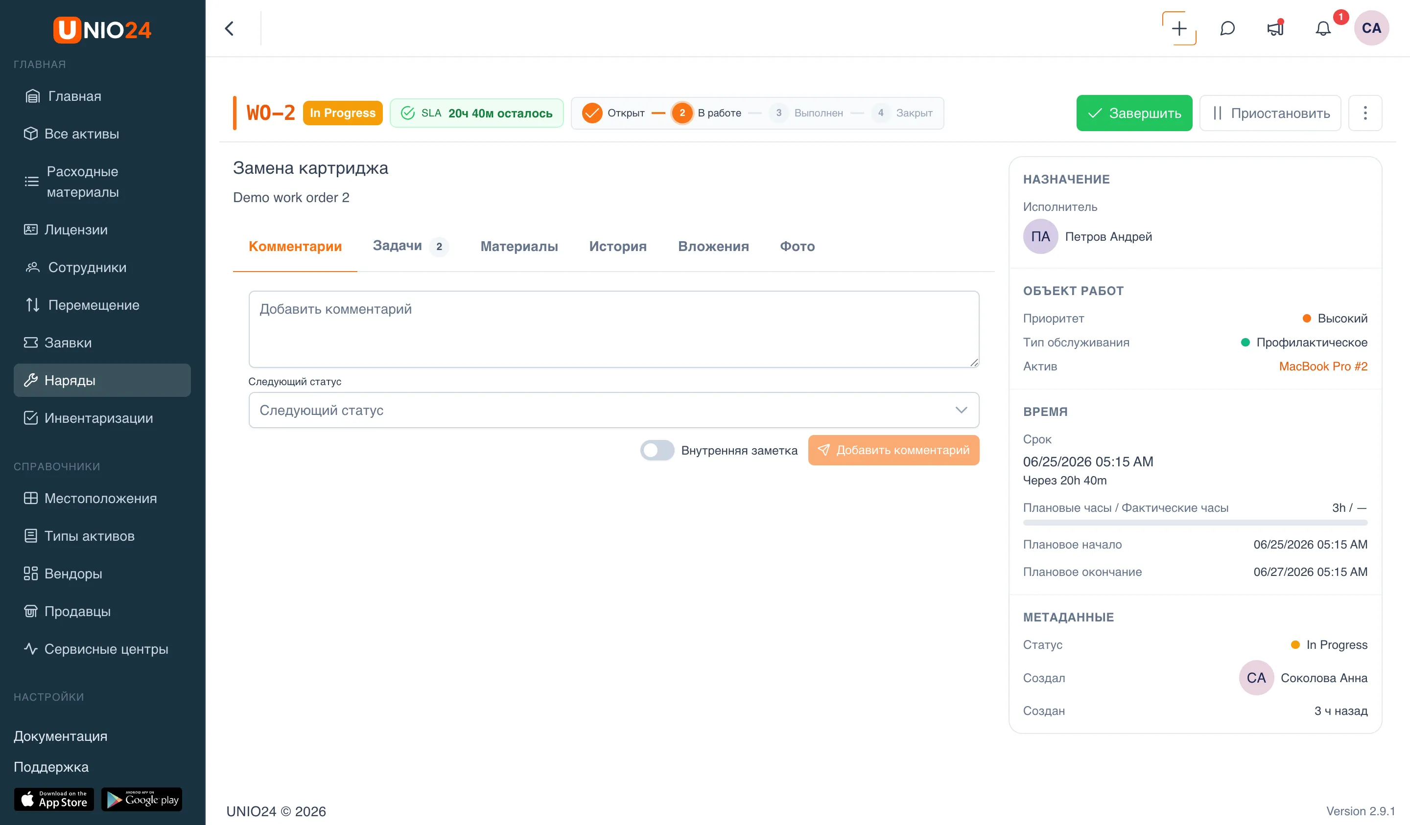Click the Срок date 06/25/2026 05:15 AM
The image size is (1410, 825).
pos(1088,461)
